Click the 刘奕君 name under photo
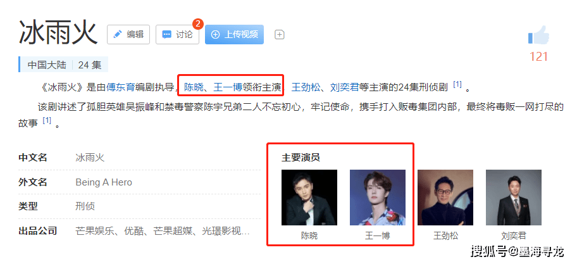Viewport: 577px width, 264px height. click(514, 236)
